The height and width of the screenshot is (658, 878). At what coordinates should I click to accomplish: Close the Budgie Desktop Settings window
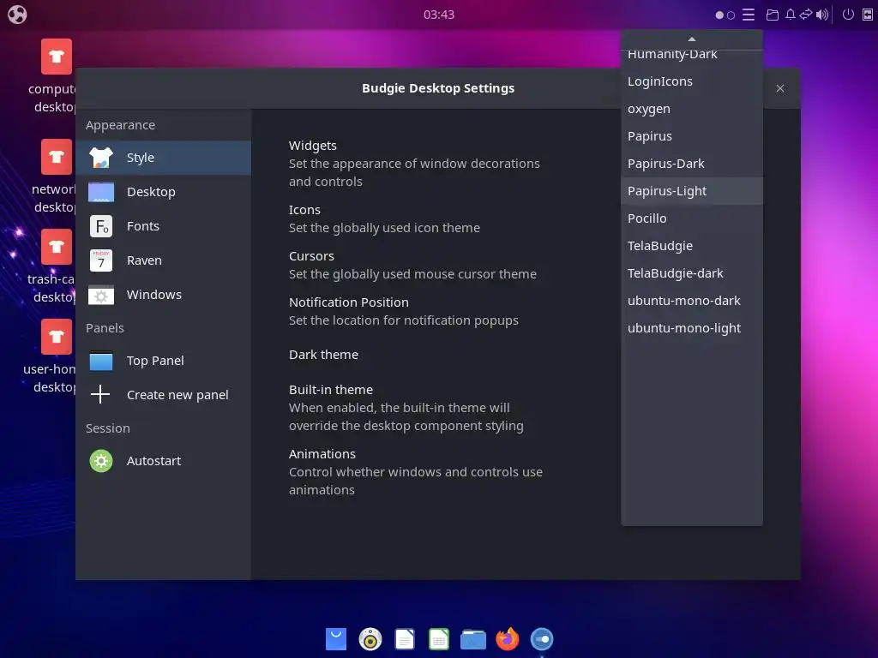pos(780,88)
